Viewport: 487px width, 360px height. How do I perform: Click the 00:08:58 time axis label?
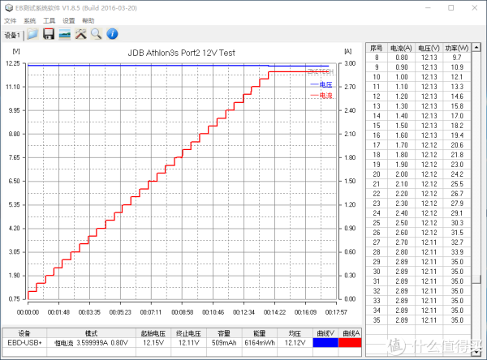tap(183, 312)
